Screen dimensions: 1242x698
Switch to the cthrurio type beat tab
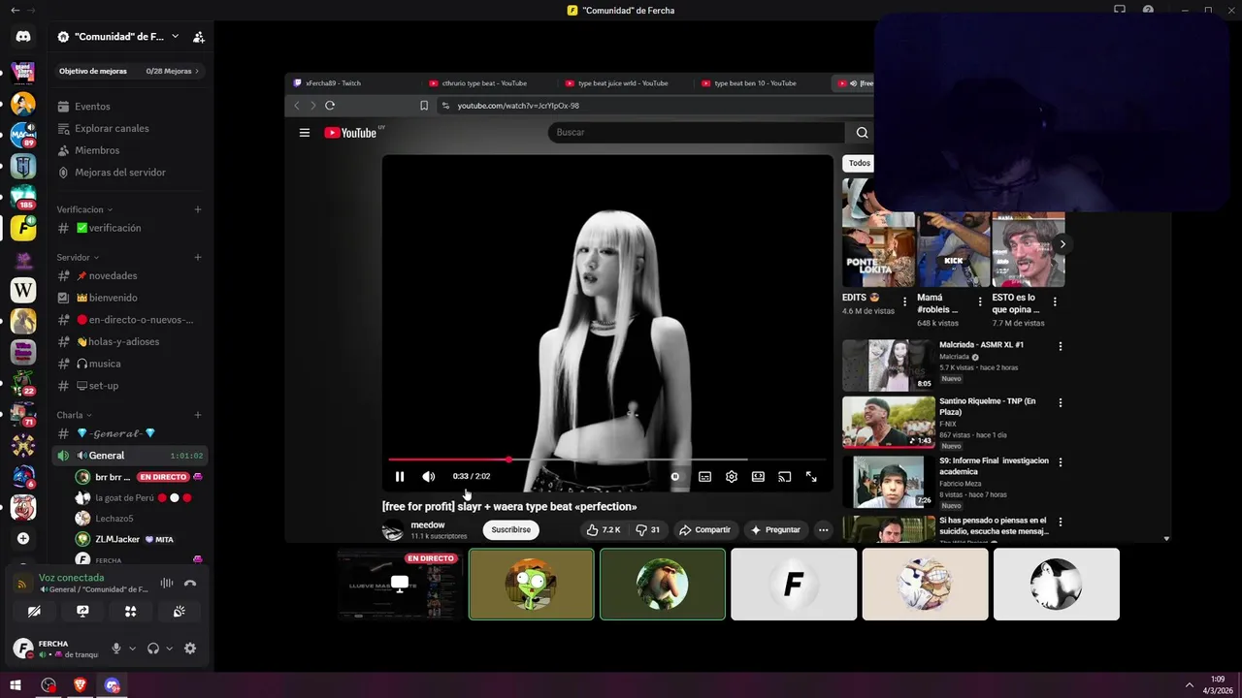(x=485, y=83)
